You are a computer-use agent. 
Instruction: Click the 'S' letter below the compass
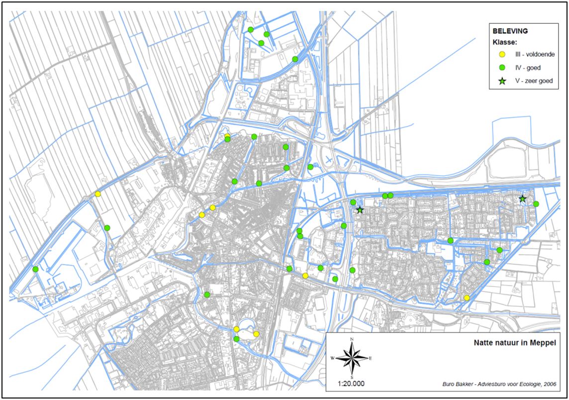(352, 376)
